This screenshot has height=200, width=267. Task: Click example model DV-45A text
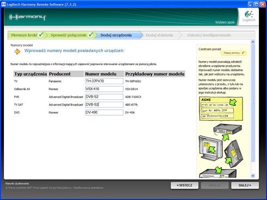pyautogui.click(x=130, y=112)
